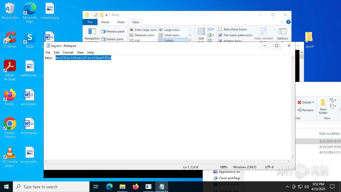Open network status in system tray

[x=300, y=187]
